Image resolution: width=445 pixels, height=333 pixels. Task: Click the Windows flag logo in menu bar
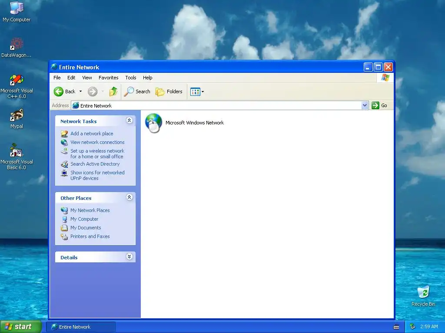pos(385,77)
